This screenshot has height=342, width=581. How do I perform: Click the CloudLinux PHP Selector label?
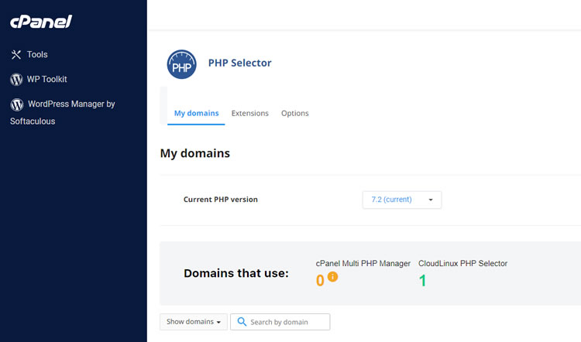click(x=462, y=264)
